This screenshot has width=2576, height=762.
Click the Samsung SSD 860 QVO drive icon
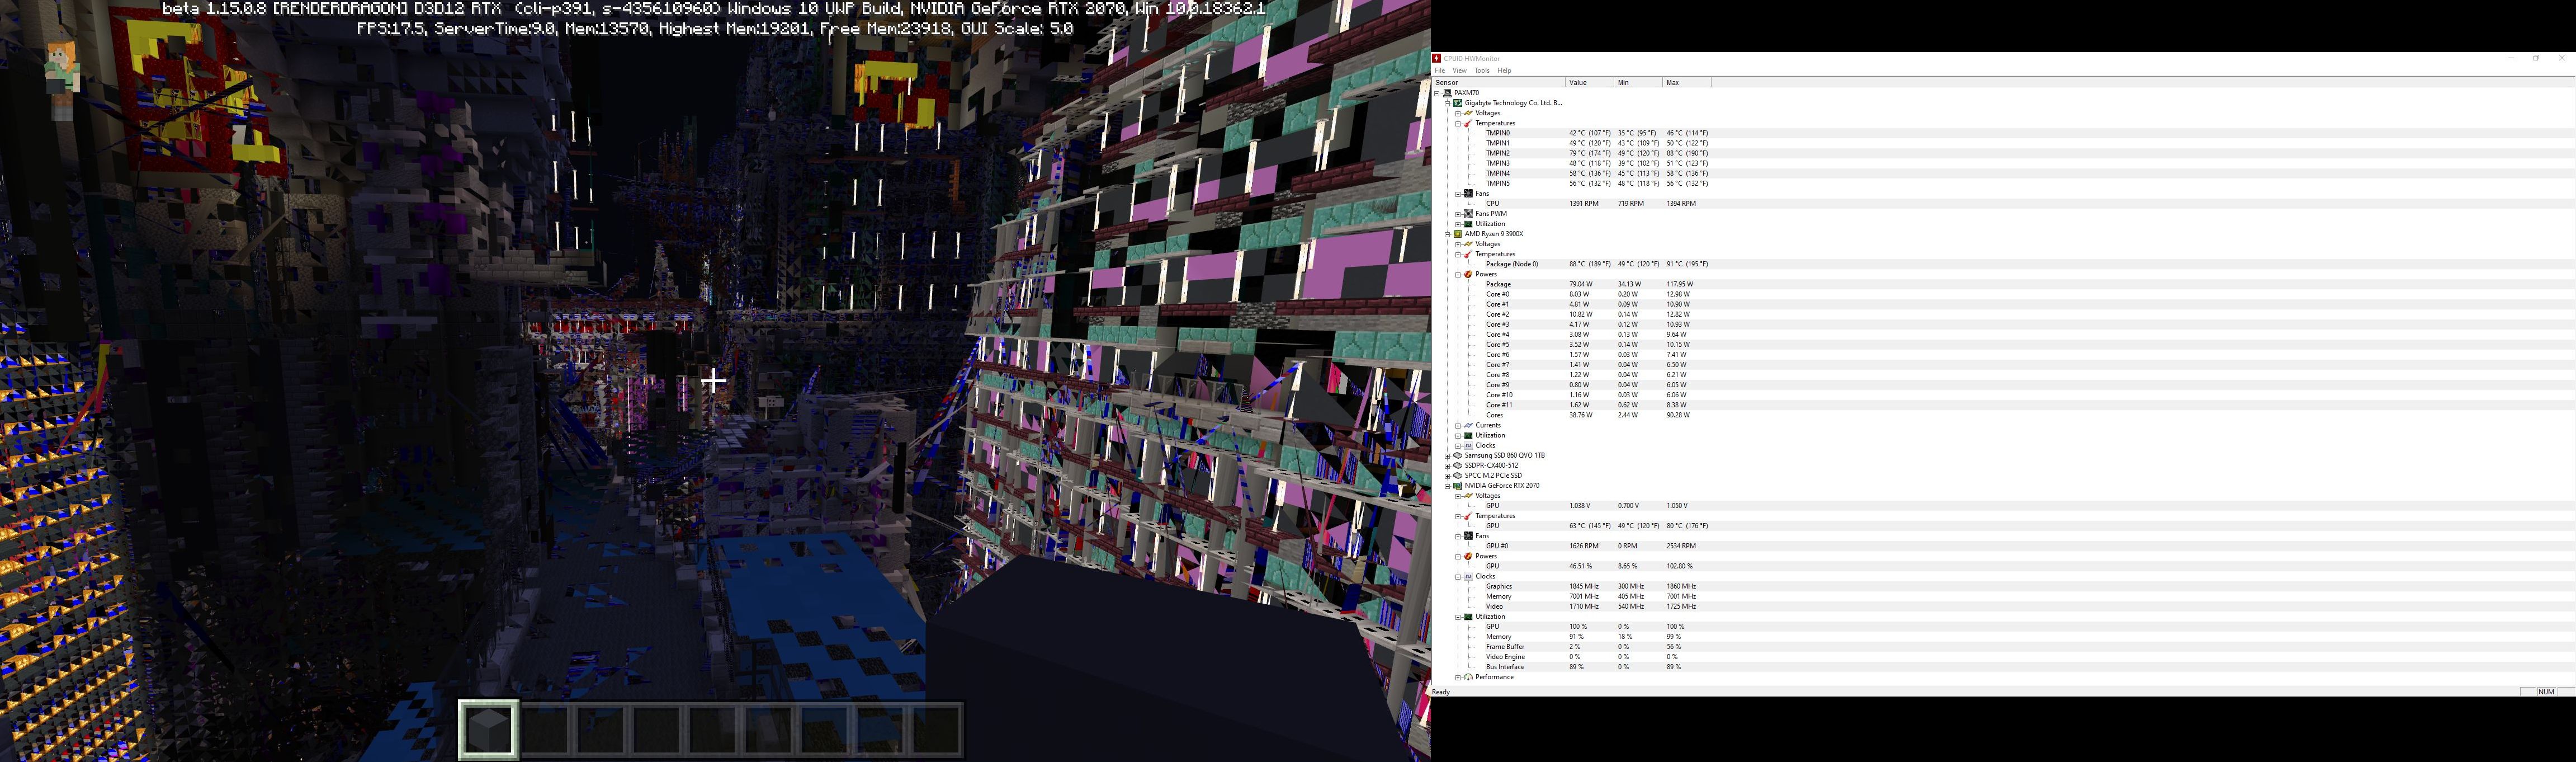1457,456
